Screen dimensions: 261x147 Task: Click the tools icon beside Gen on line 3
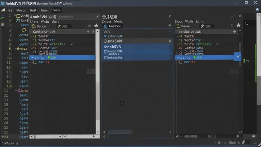[18, 20]
